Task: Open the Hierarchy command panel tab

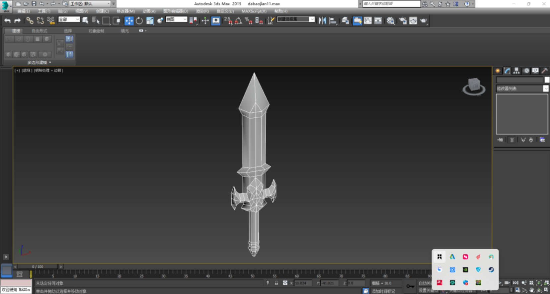Action: (x=516, y=71)
